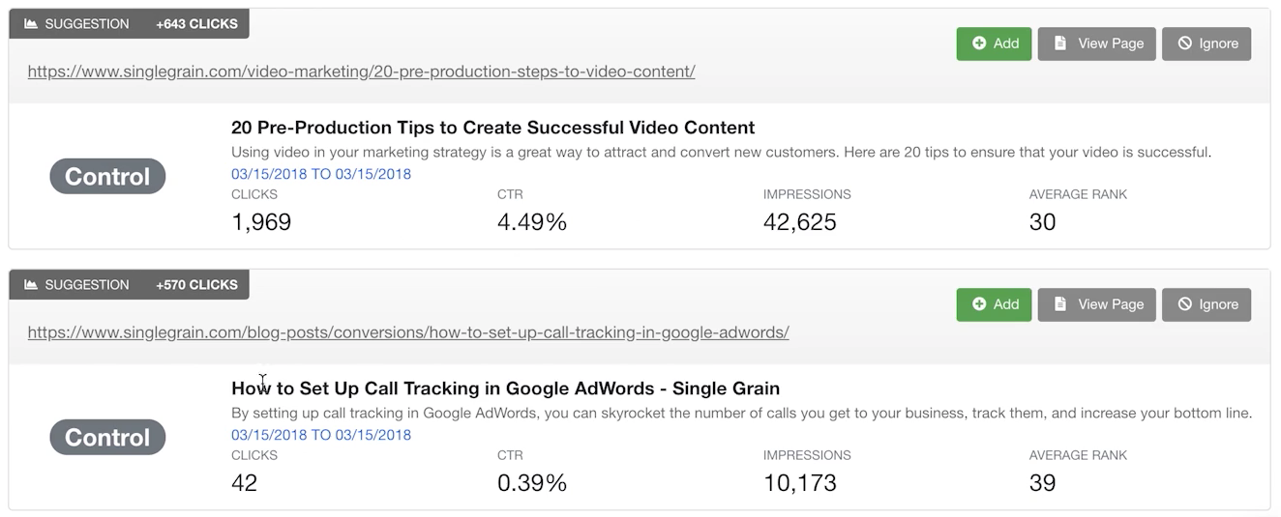
Task: Click the ban icon on second Ignore button
Action: (1184, 304)
